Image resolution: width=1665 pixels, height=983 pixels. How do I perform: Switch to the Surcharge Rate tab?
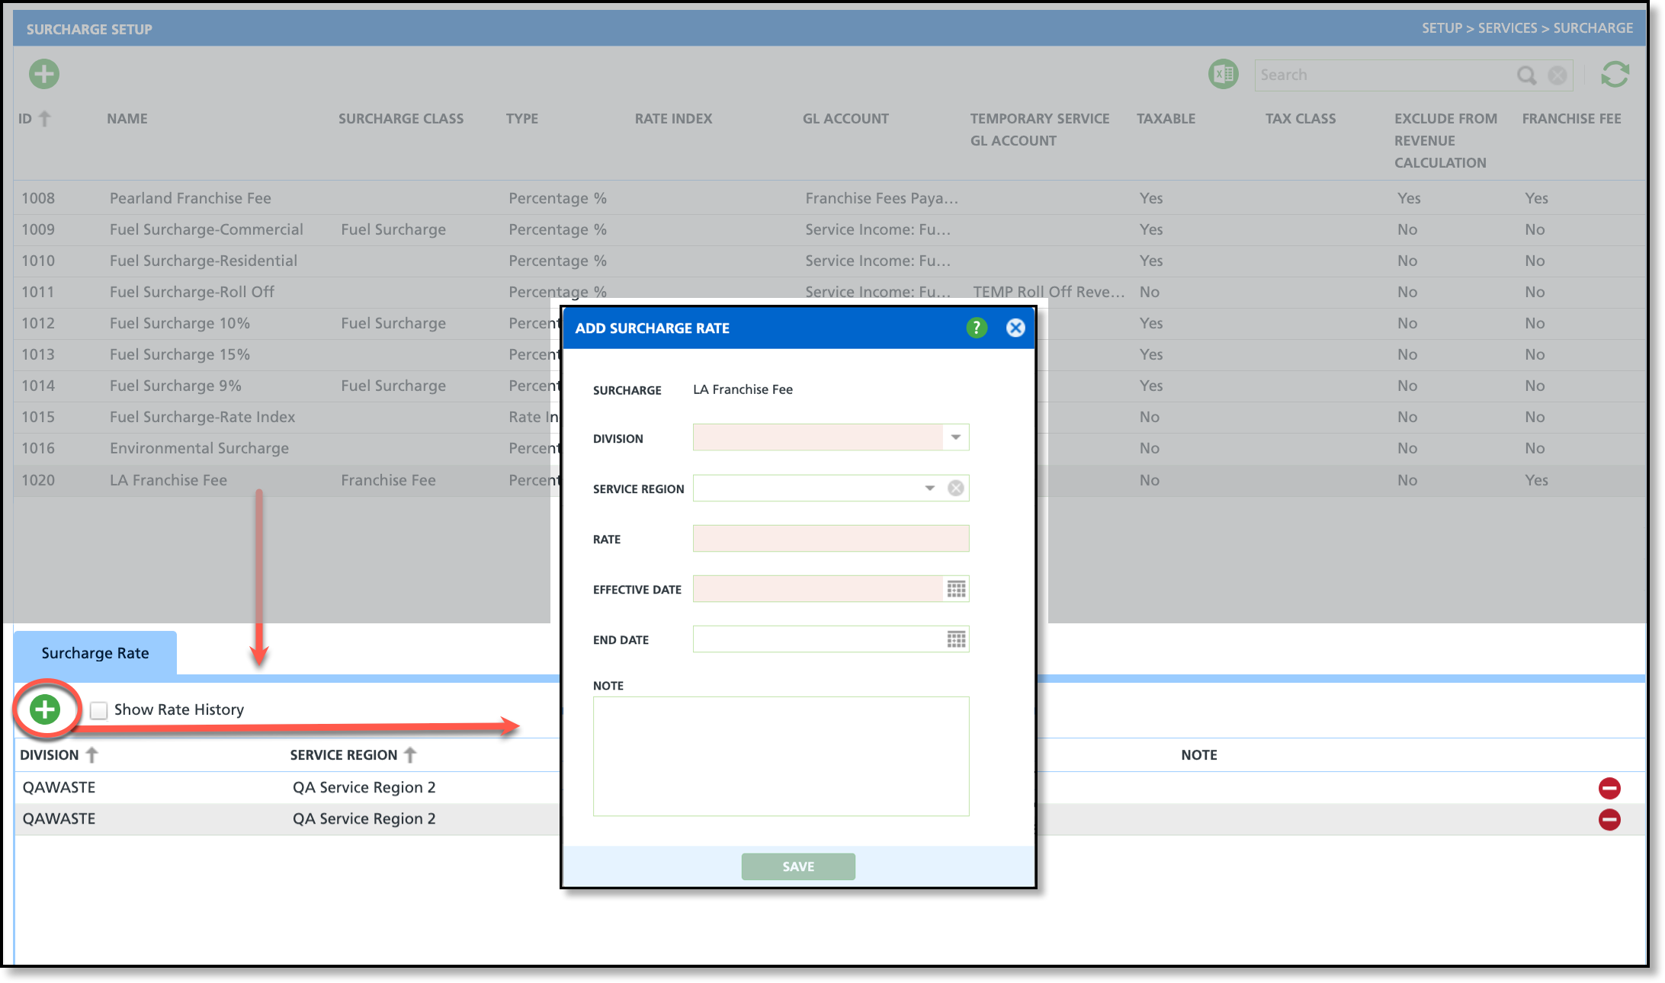pyautogui.click(x=95, y=653)
